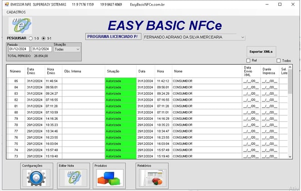301x191 pixels.
Task: Click the Nome column header
Action: [207, 71]
